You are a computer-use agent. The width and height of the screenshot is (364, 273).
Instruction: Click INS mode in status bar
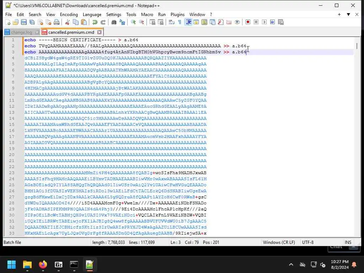(x=348, y=242)
